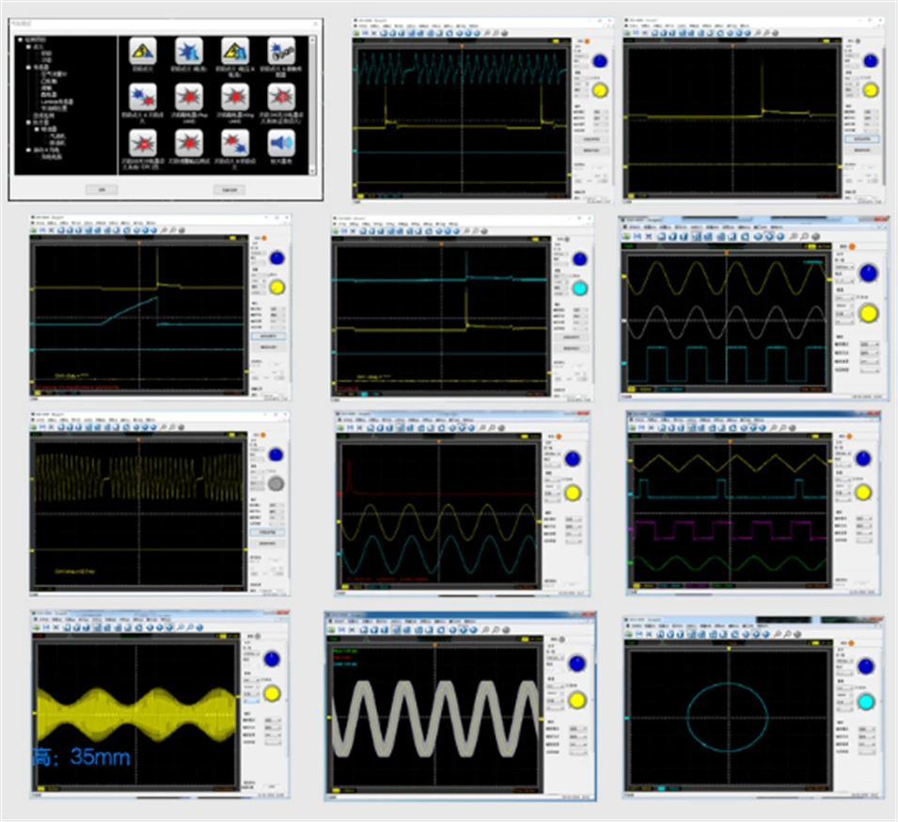Image resolution: width=898 pixels, height=822 pixels.
Task: Toggle the orange run indicator in the sine/square wave window
Action: point(854,246)
